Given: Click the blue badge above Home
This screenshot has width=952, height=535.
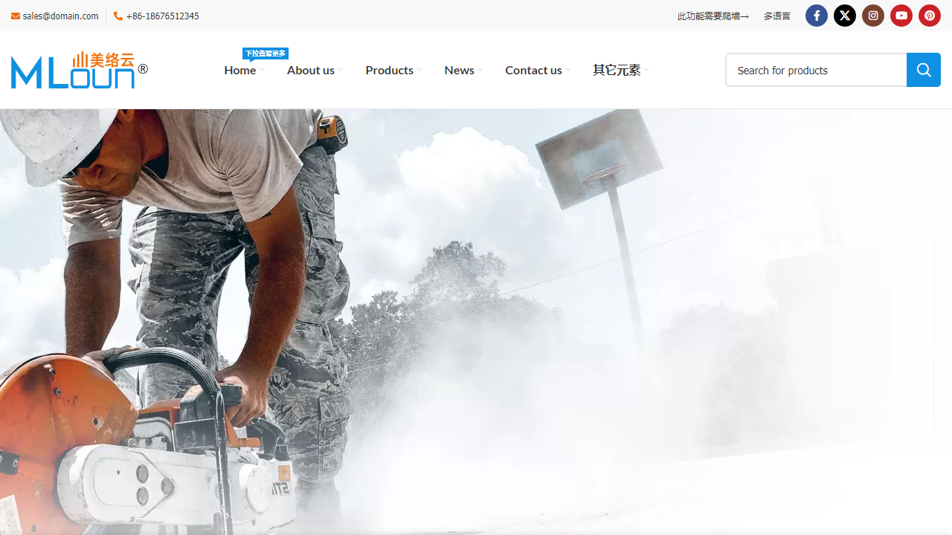Looking at the screenshot, I should (266, 53).
